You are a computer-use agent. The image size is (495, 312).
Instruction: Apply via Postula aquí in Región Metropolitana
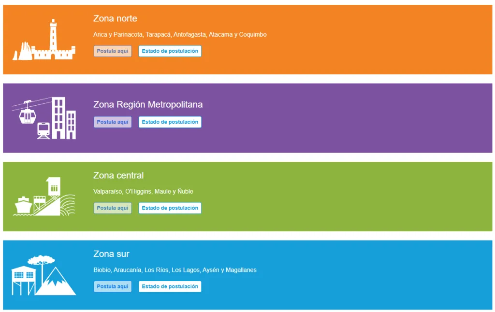[x=113, y=122]
